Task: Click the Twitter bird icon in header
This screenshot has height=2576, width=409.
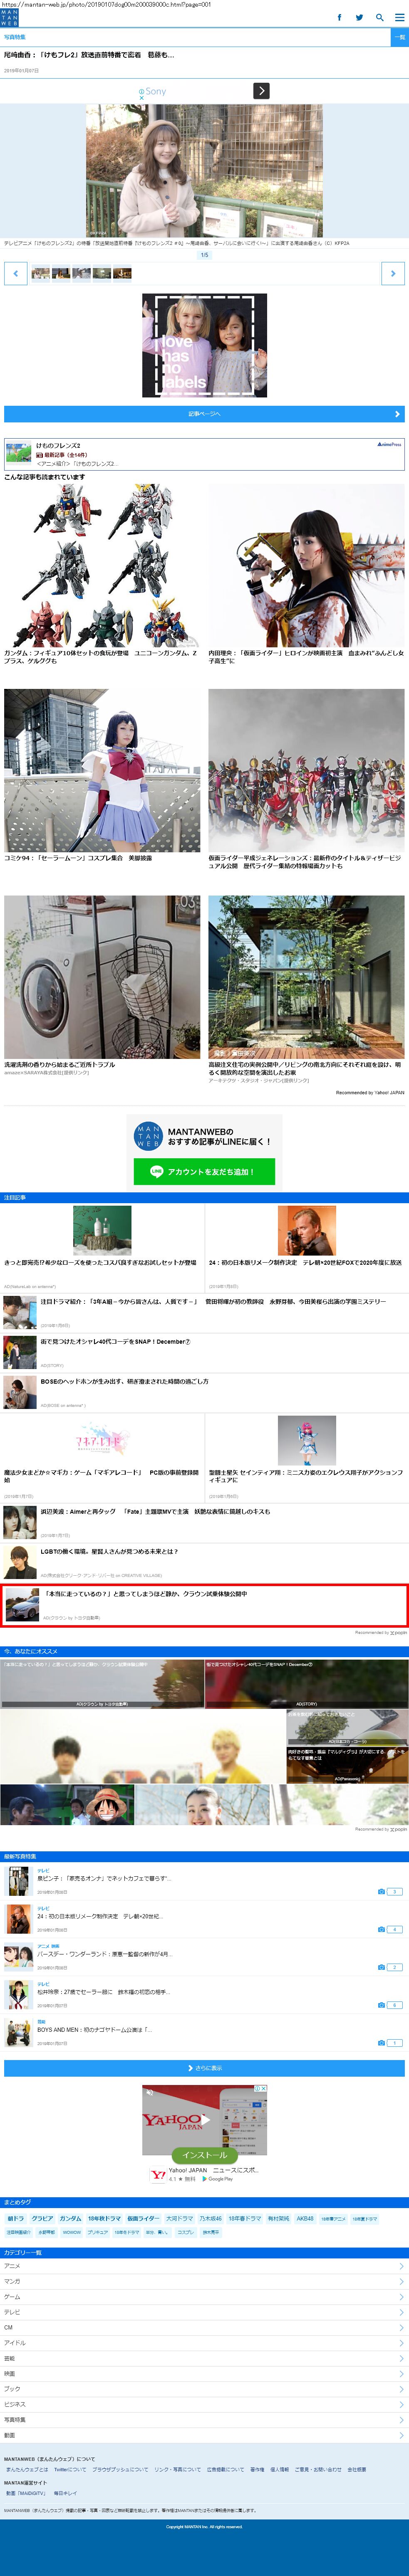Action: (359, 17)
